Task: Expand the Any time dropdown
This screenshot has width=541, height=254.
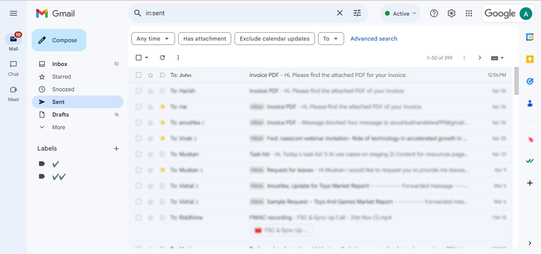Action: click(153, 38)
